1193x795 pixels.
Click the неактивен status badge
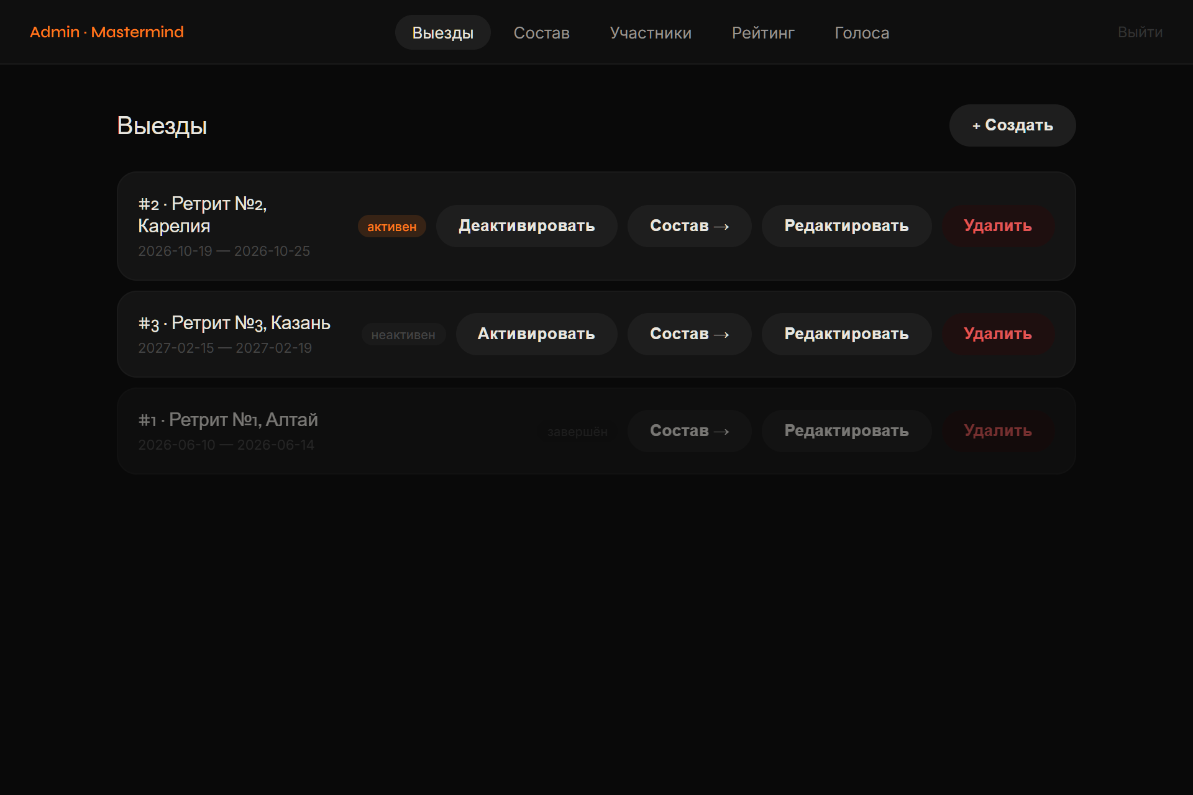tap(403, 335)
